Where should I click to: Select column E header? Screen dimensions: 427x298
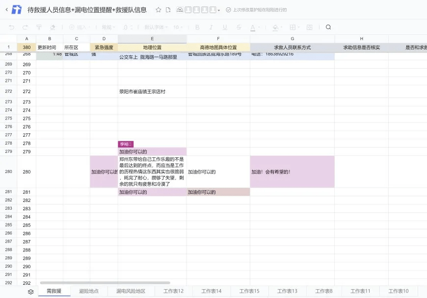[152, 39]
